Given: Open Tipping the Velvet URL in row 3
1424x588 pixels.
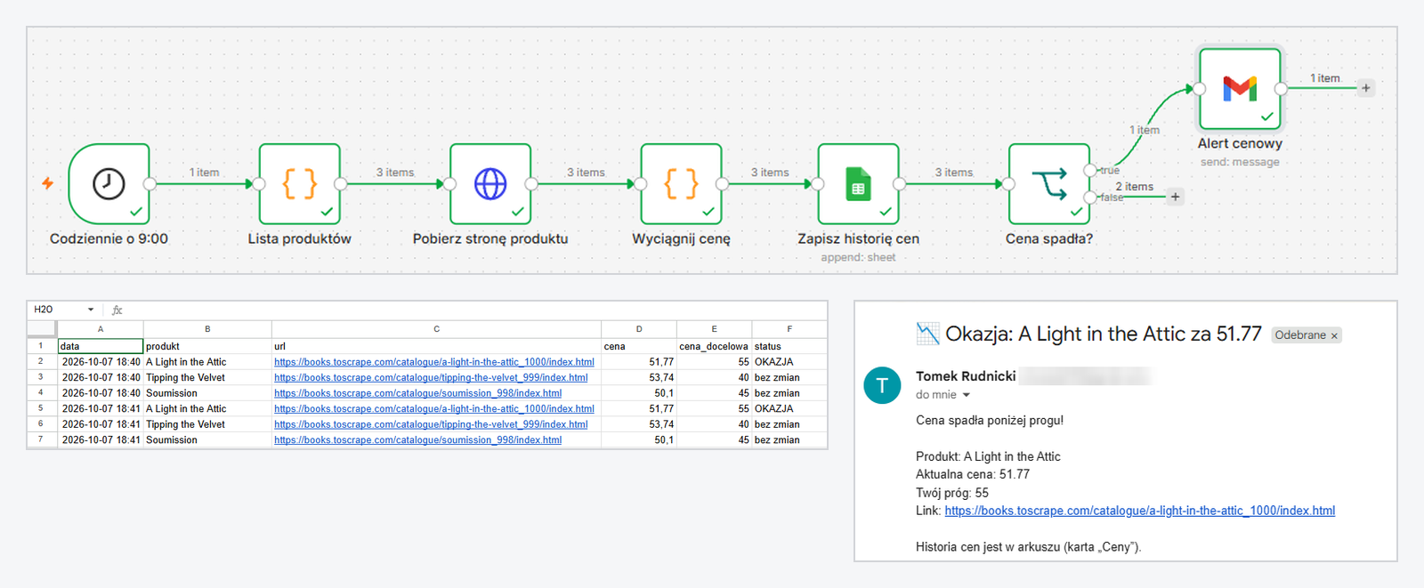Looking at the screenshot, I should click(x=431, y=377).
